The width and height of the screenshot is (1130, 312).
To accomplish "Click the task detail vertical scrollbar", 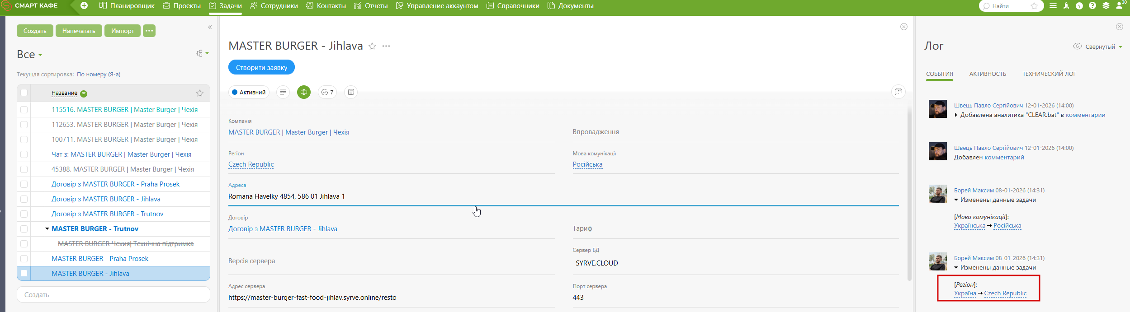I will (909, 193).
